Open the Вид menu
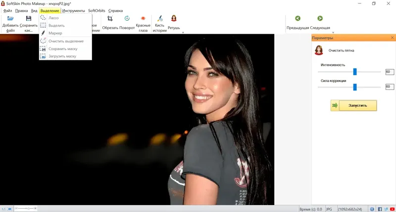Image resolution: width=396 pixels, height=212 pixels. 34,10
